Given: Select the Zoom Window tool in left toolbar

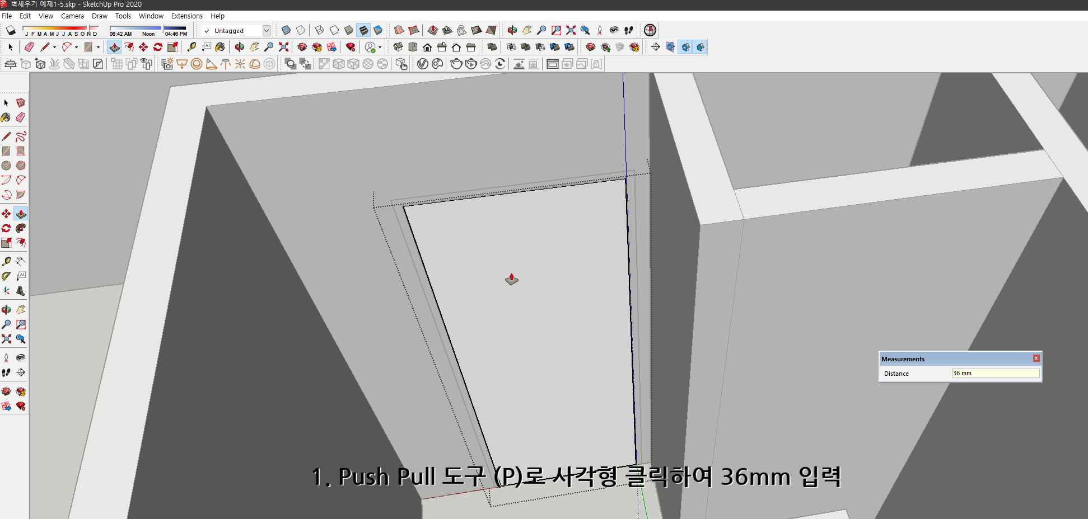Looking at the screenshot, I should click(21, 324).
